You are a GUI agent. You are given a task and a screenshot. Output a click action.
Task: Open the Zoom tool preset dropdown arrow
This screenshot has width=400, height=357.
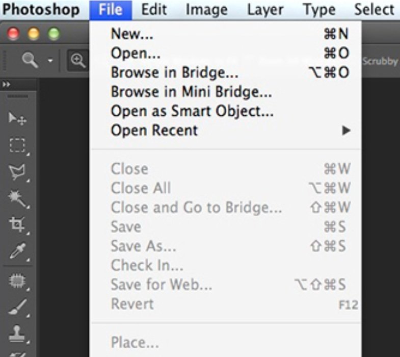(x=50, y=61)
